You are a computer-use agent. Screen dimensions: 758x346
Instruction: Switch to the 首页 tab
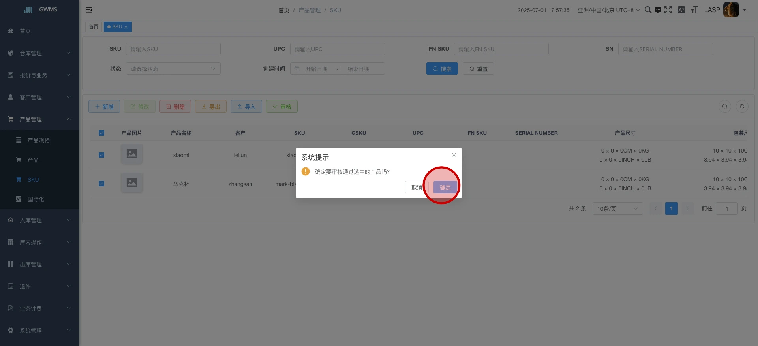click(94, 27)
